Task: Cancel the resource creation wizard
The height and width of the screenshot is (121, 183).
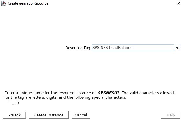Action: pyautogui.click(x=81, y=115)
